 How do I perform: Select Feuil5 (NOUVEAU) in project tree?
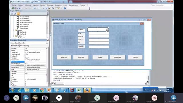pyautogui.click(x=25, y=21)
